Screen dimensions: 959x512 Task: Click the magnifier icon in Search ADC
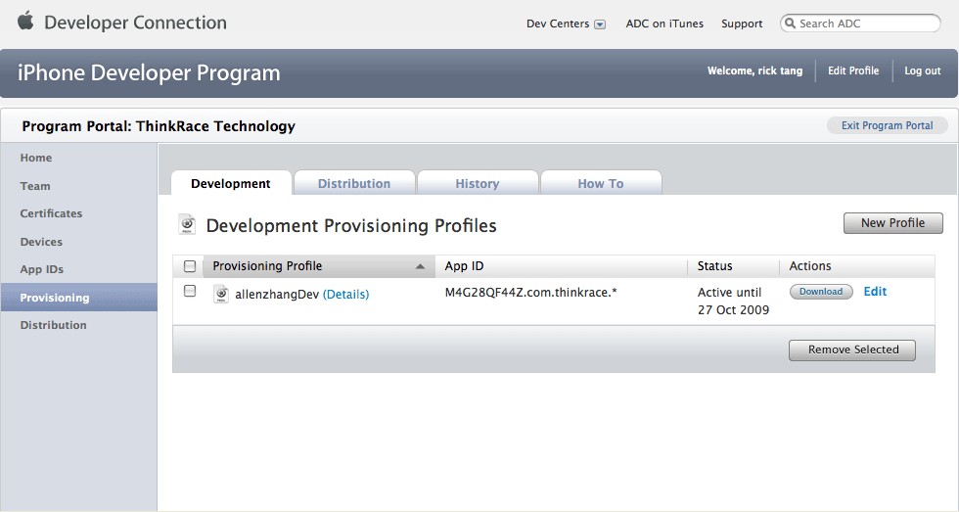pos(791,23)
